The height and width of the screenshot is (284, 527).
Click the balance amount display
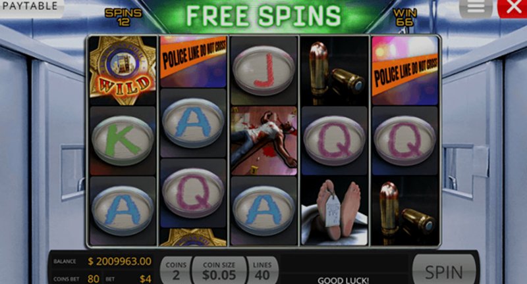pos(120,261)
